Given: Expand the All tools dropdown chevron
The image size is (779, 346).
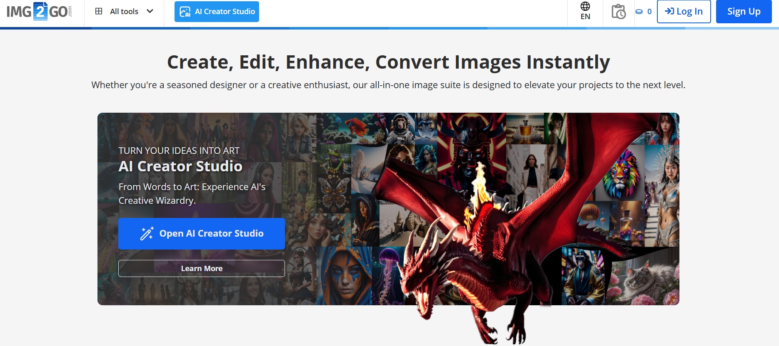Looking at the screenshot, I should pyautogui.click(x=150, y=11).
